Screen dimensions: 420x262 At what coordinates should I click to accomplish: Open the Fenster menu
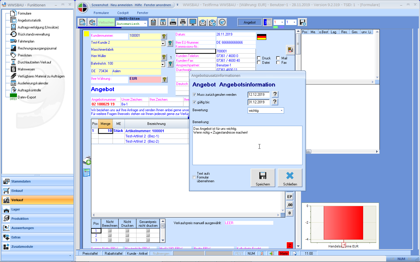point(143,13)
